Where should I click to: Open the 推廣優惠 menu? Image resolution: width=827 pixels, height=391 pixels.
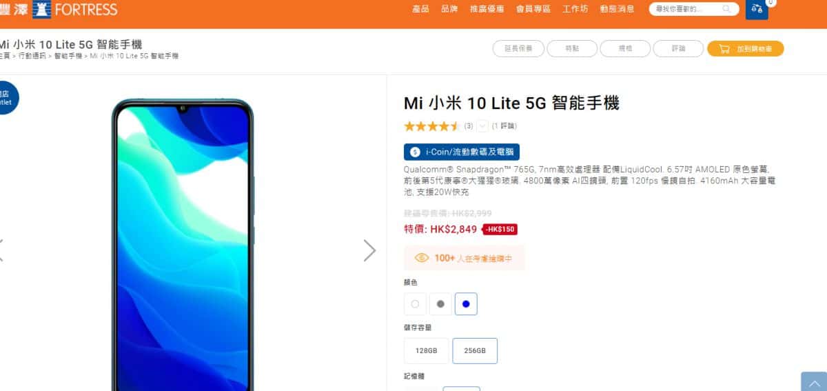pyautogui.click(x=487, y=9)
